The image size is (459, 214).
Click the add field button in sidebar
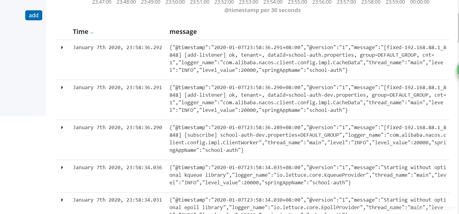pyautogui.click(x=33, y=15)
